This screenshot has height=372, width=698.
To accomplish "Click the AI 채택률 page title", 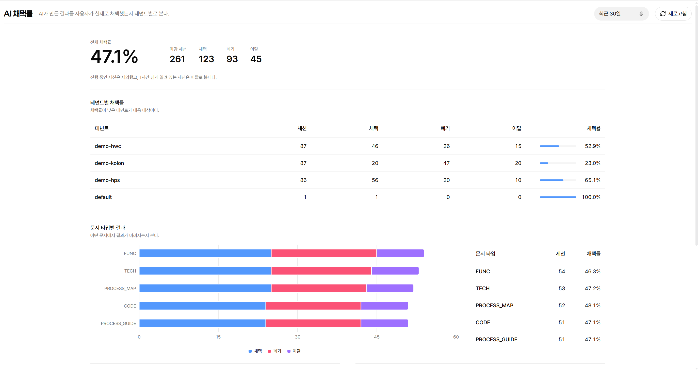I will (18, 13).
